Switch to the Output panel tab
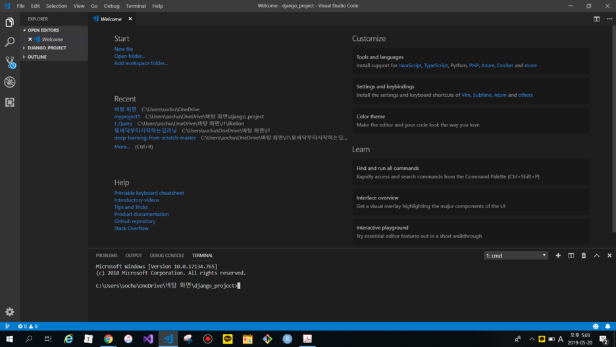 [134, 255]
